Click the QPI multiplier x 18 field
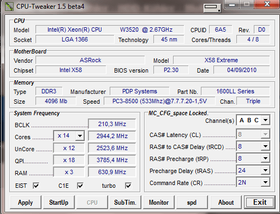The height and width of the screenshot is (214, 280). coord(69,160)
